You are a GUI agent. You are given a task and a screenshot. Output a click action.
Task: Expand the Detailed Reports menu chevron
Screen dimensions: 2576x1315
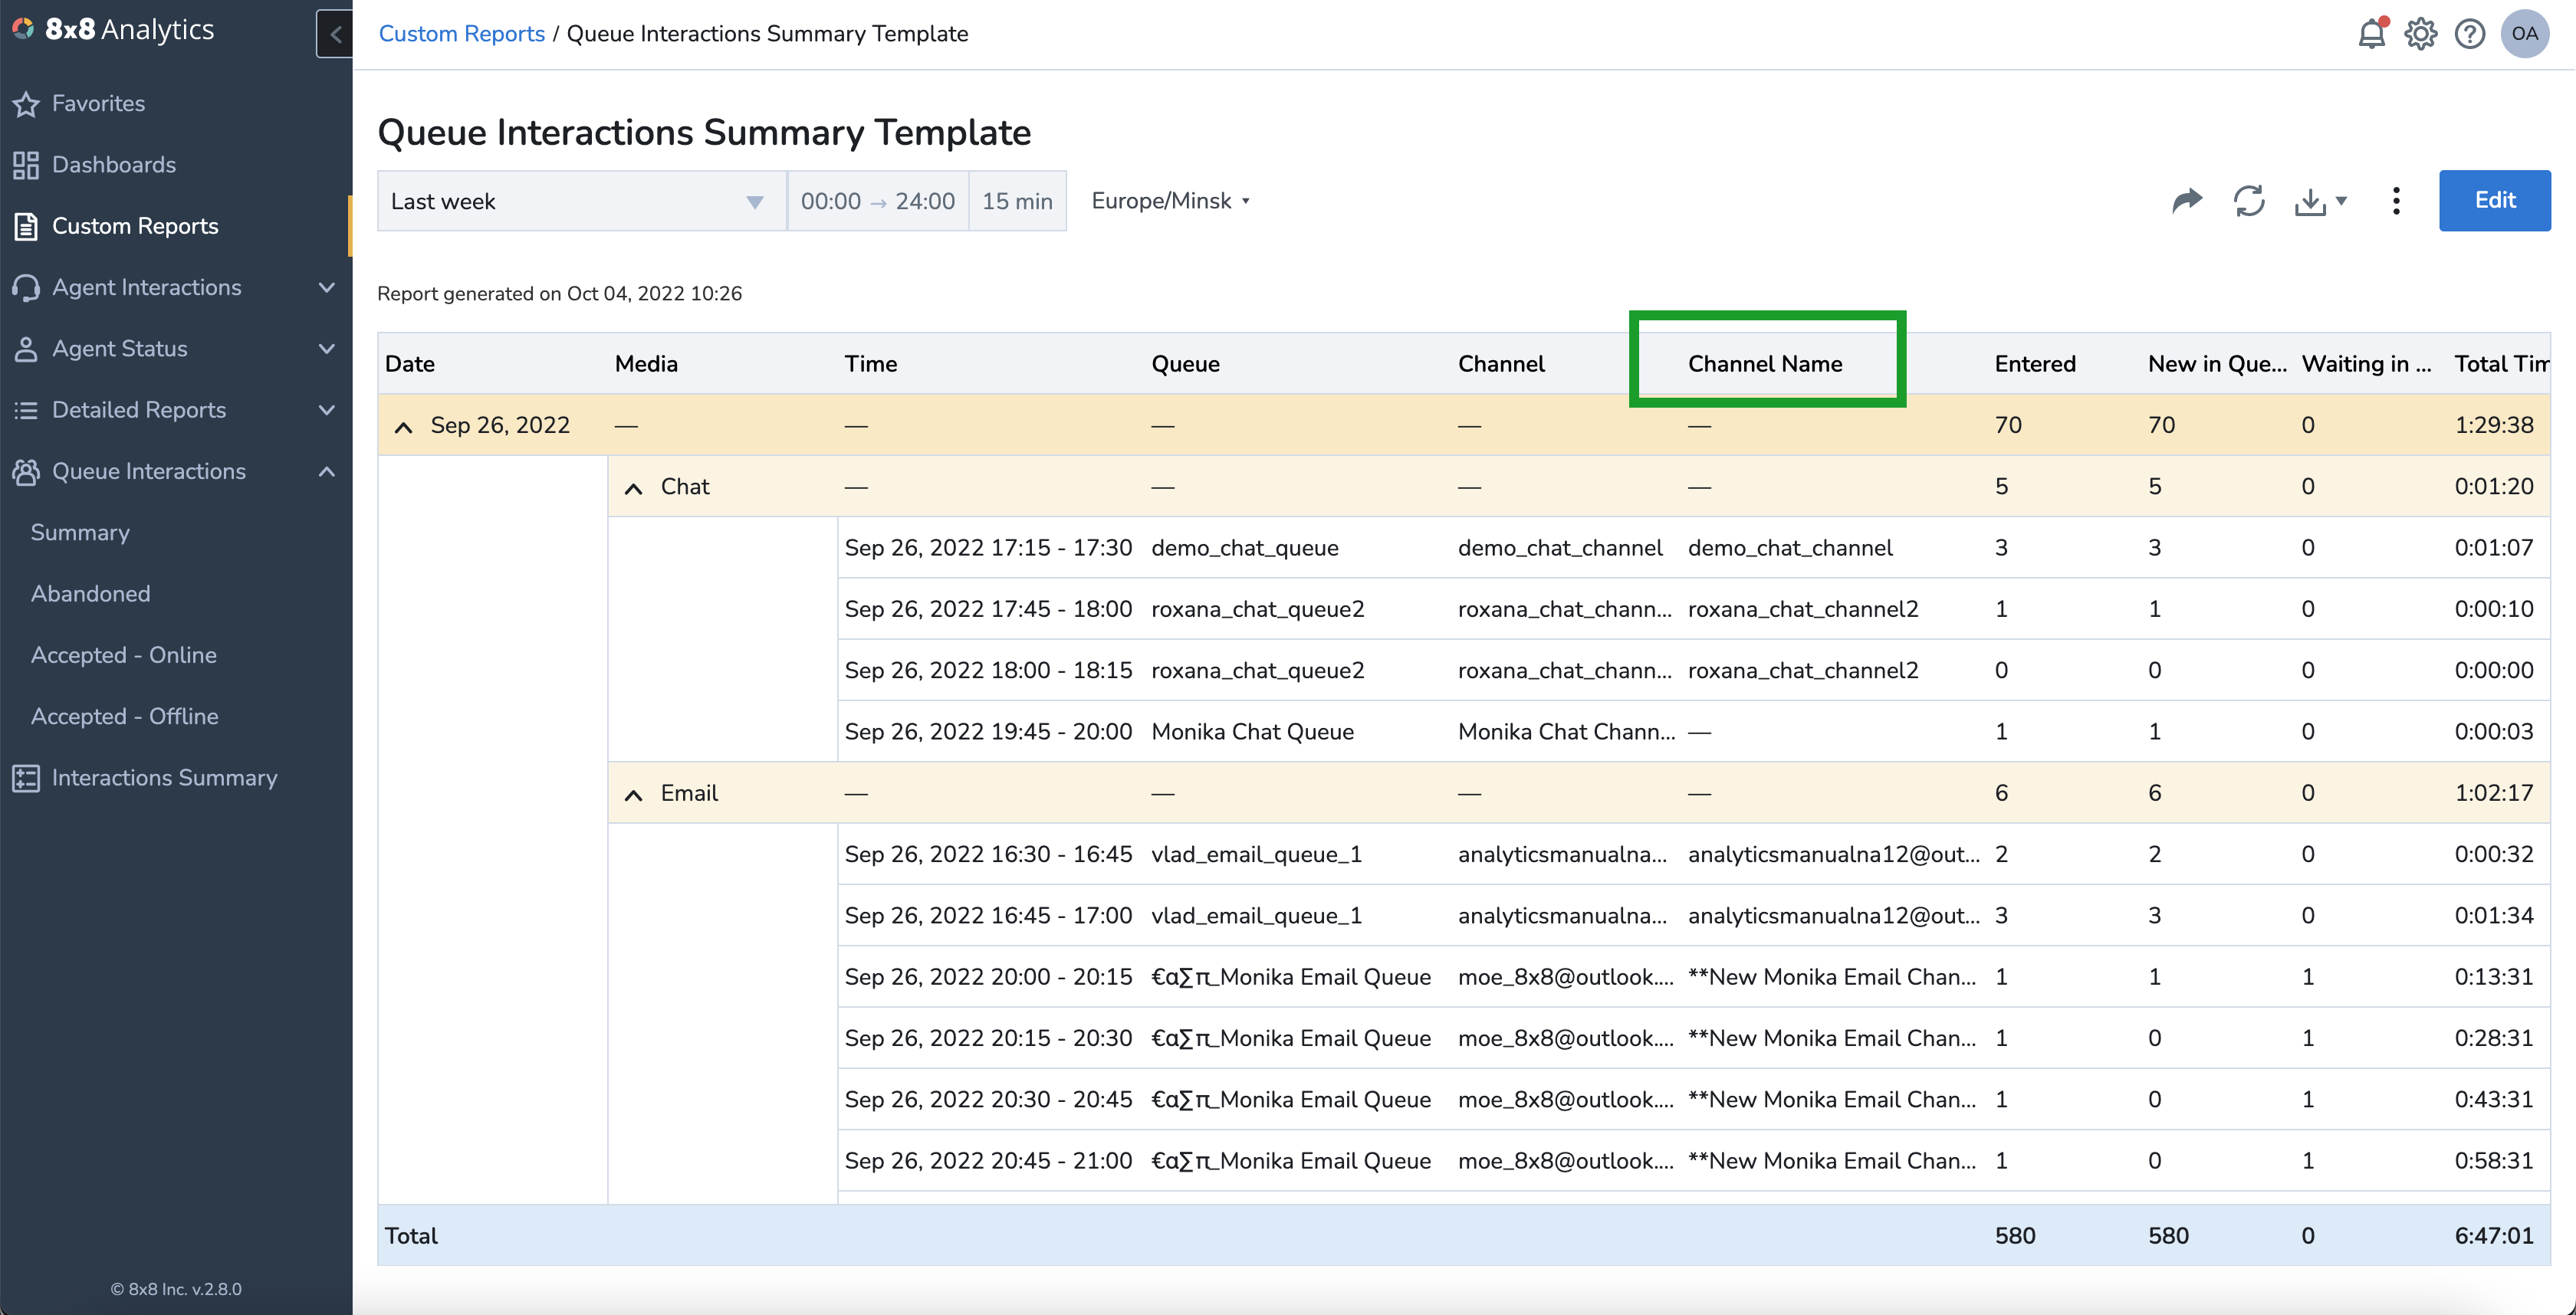pos(326,411)
